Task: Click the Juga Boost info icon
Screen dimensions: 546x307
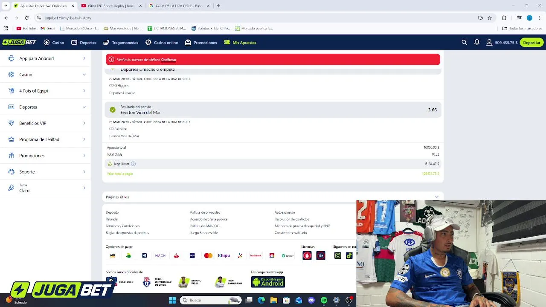Action: click(133, 164)
